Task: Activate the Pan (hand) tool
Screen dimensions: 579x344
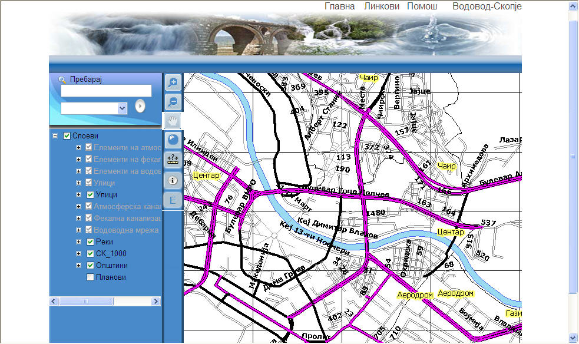Action: 173,121
